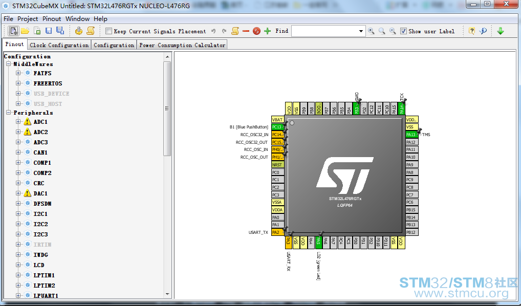Expand the I2C1 tree node

[18, 213]
